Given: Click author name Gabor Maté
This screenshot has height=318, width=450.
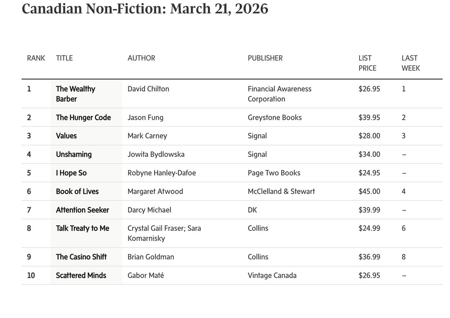Looking at the screenshot, I should click(x=145, y=275).
